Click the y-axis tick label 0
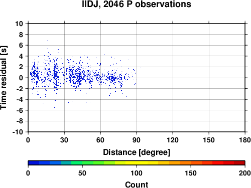 click(21, 78)
